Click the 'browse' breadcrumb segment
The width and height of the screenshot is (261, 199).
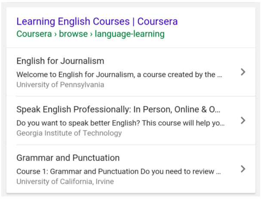[73, 34]
